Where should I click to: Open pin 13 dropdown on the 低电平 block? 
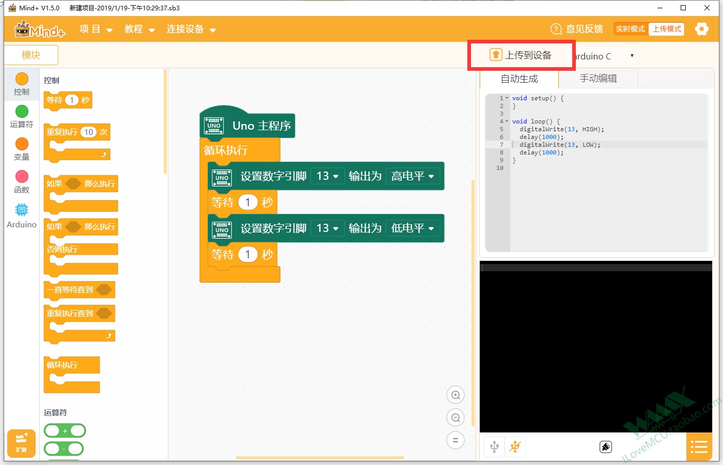pos(327,228)
